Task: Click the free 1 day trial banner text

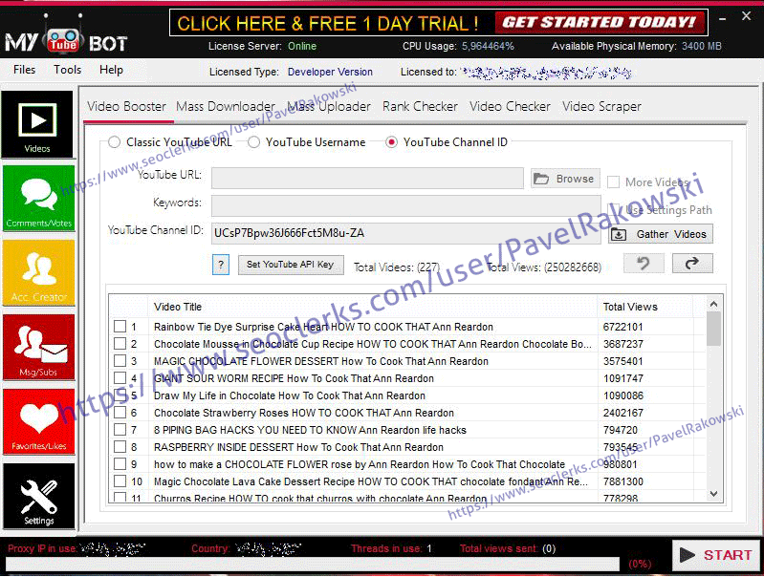Action: 327,23
